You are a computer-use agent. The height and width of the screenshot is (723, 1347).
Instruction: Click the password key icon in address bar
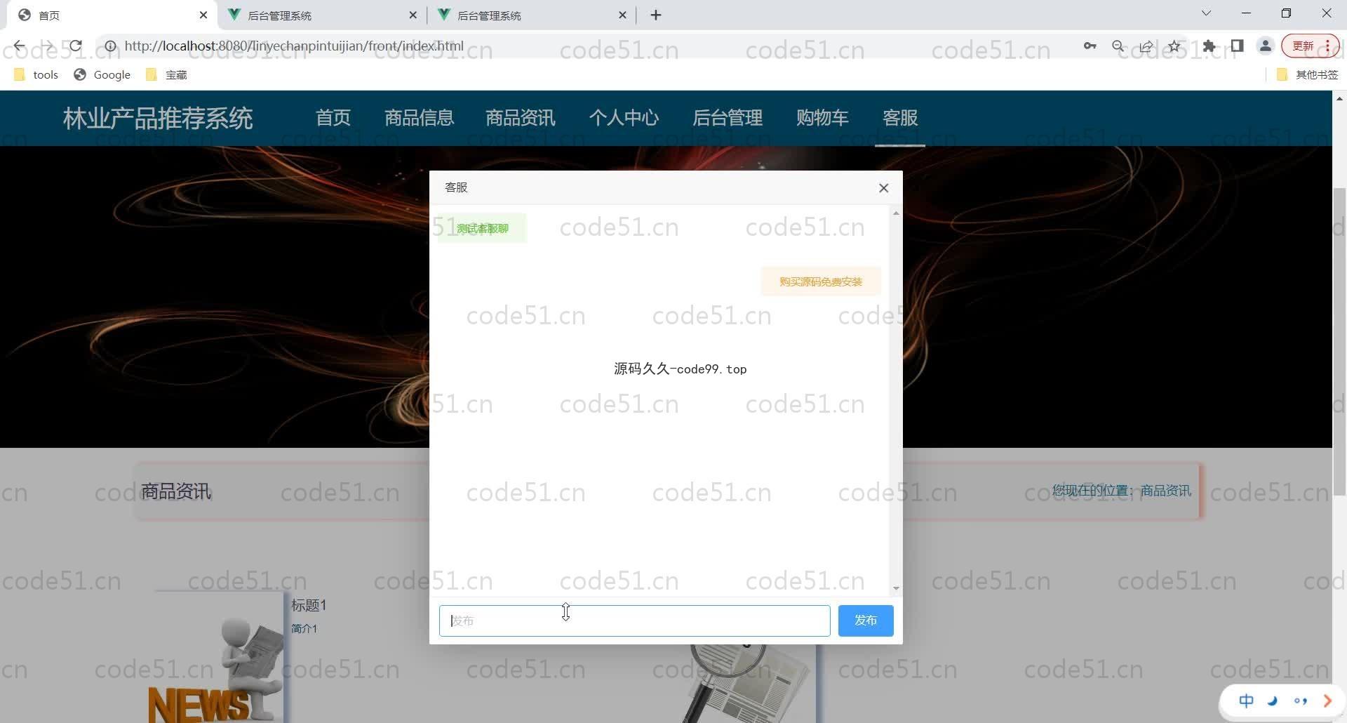pos(1090,46)
